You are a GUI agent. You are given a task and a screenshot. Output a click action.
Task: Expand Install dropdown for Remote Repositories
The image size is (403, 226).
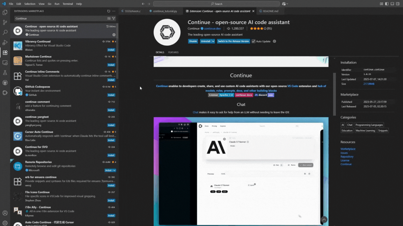[114, 171]
